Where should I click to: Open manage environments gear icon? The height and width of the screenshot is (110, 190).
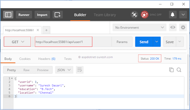[183, 28]
